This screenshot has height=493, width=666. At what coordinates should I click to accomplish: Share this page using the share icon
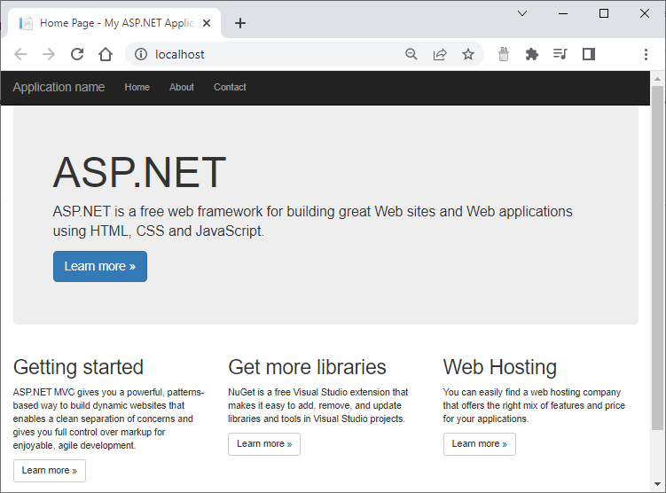440,54
